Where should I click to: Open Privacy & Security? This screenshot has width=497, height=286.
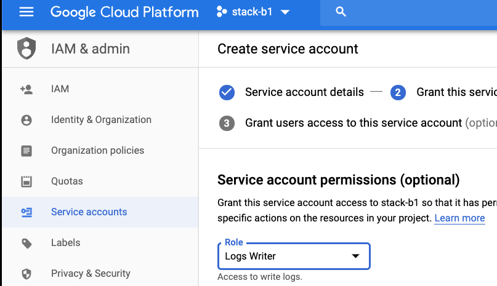click(x=91, y=273)
